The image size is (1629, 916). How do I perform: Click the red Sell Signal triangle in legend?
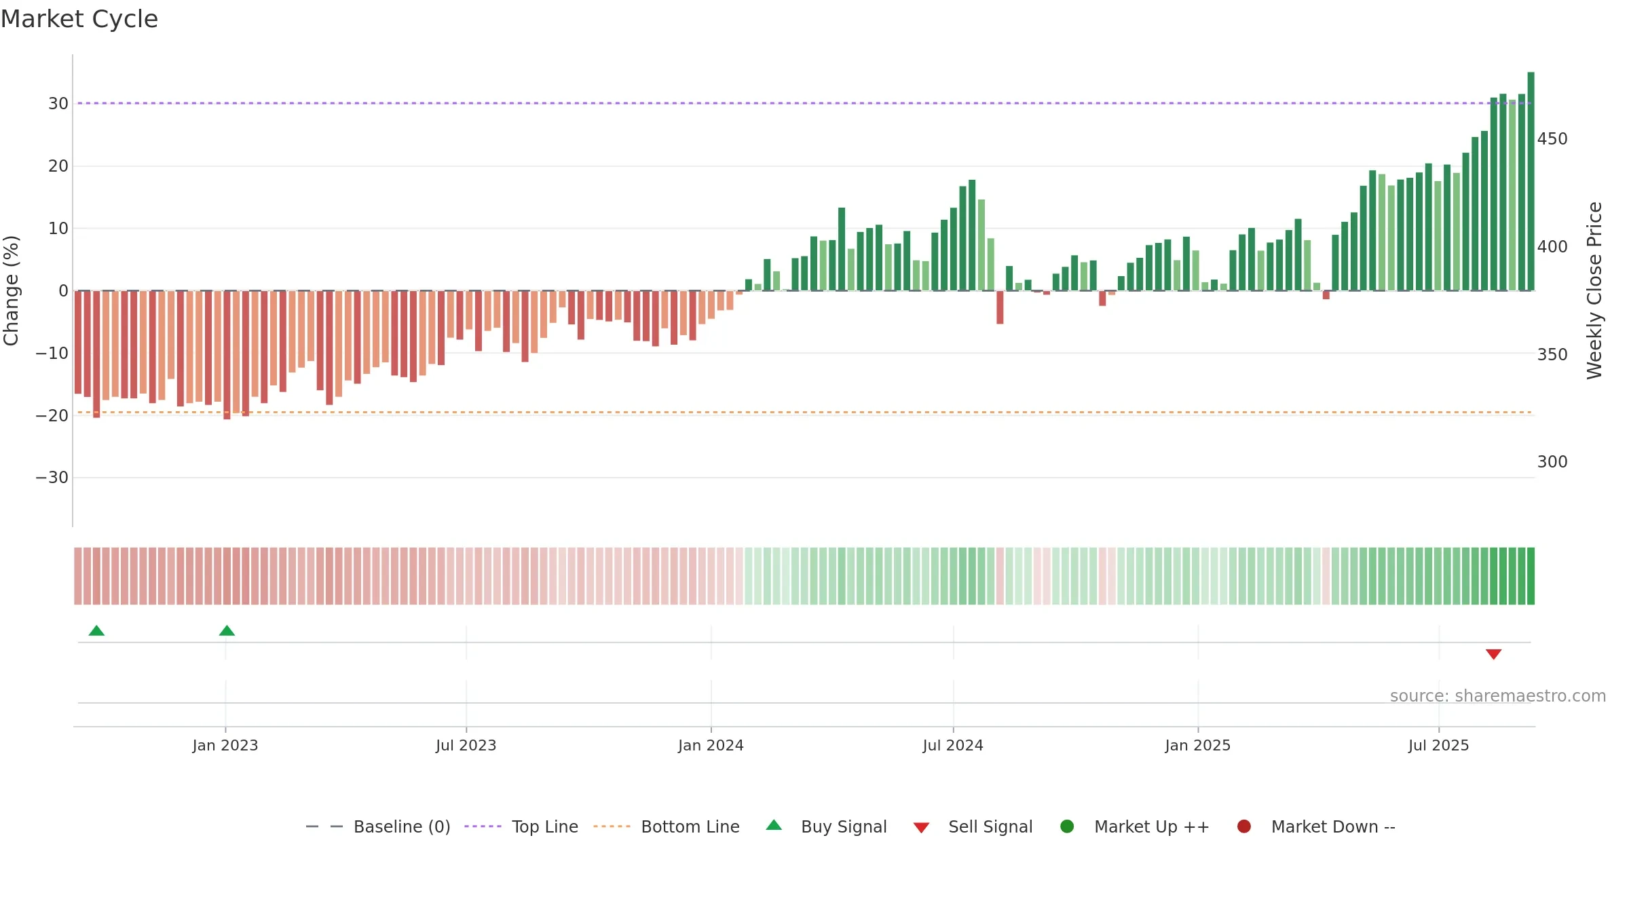click(x=921, y=828)
